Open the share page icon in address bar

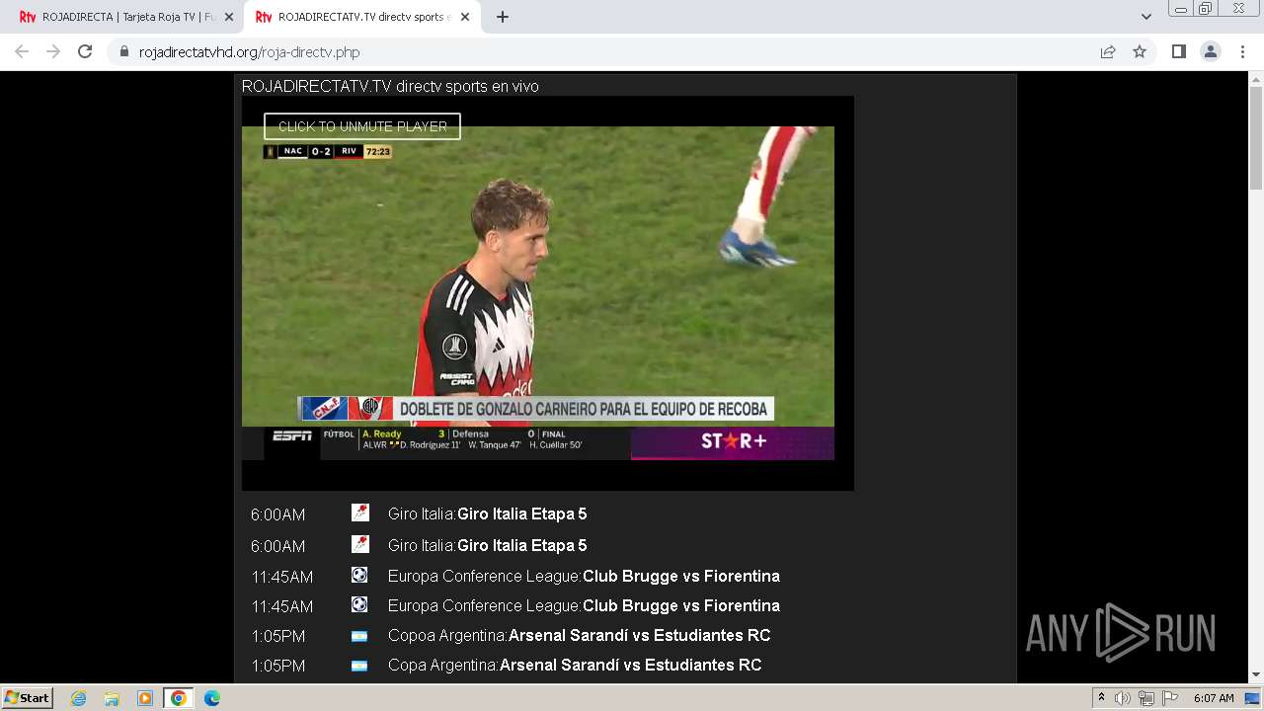[x=1108, y=51]
